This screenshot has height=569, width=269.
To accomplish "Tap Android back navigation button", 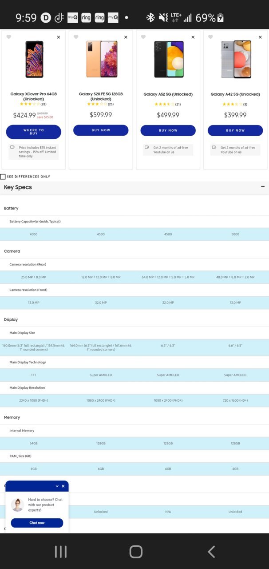I will pos(211,552).
